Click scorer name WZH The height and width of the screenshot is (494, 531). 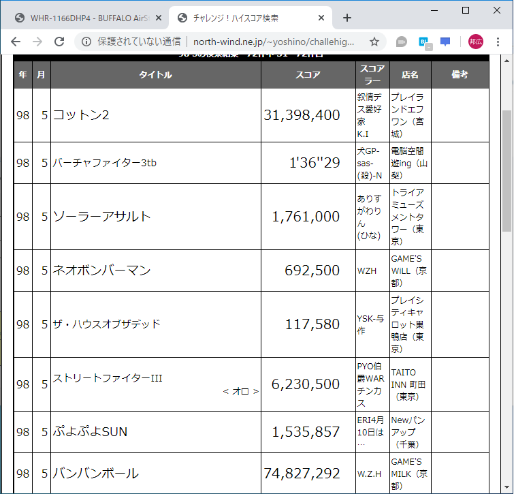(x=367, y=271)
